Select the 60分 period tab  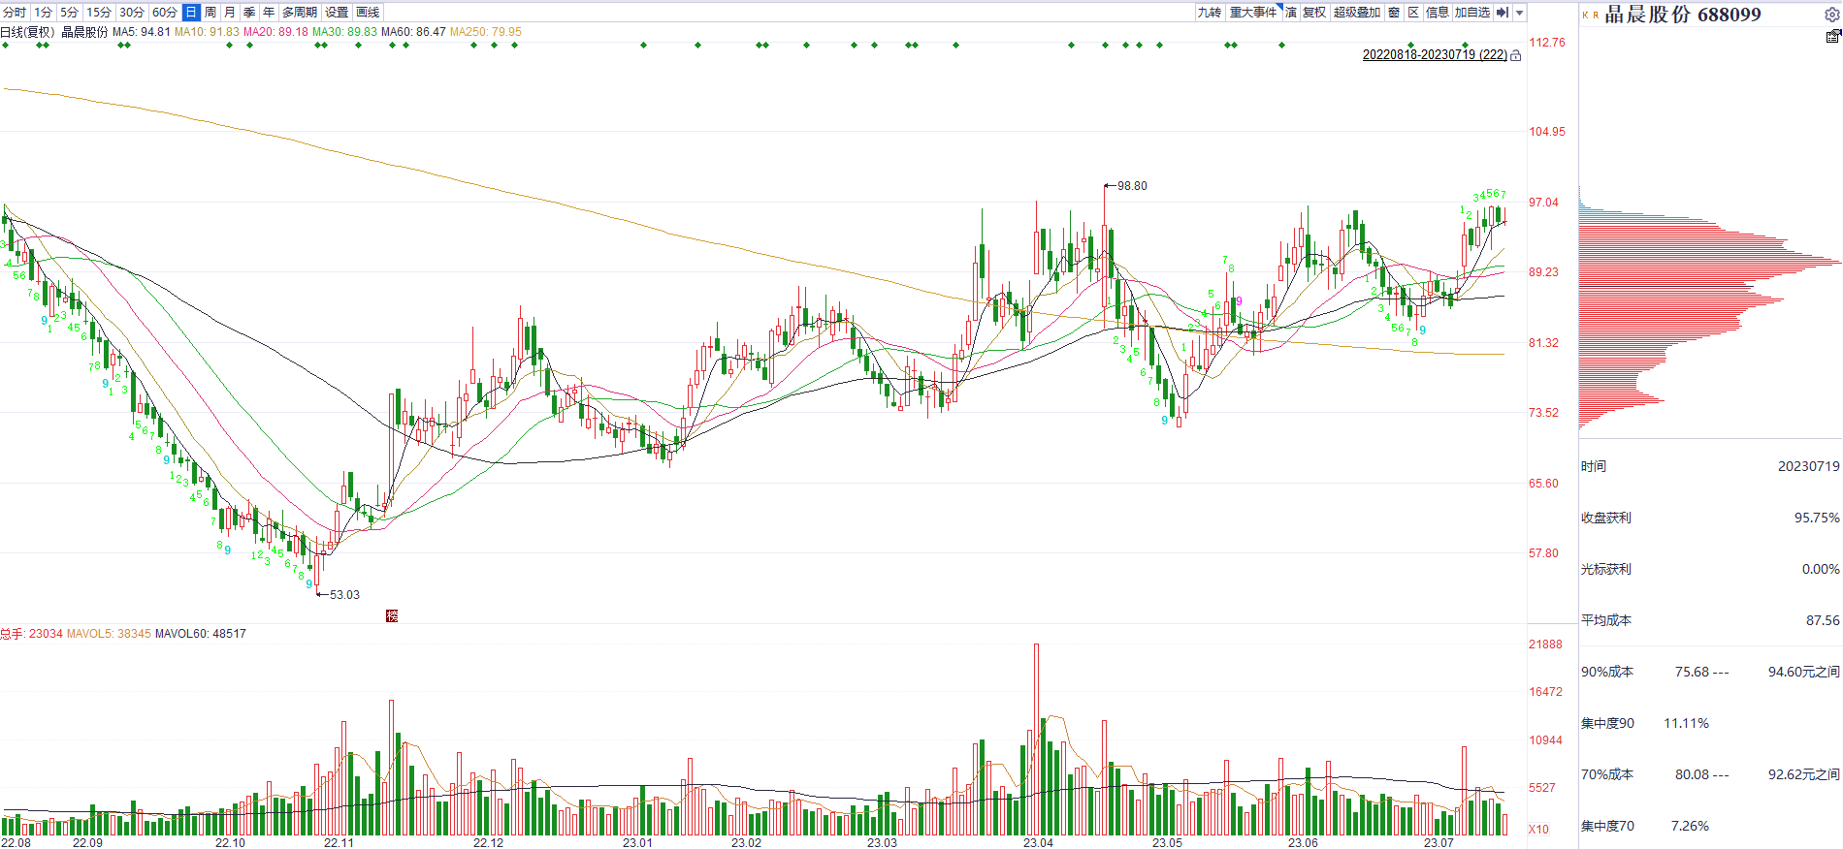coord(165,13)
